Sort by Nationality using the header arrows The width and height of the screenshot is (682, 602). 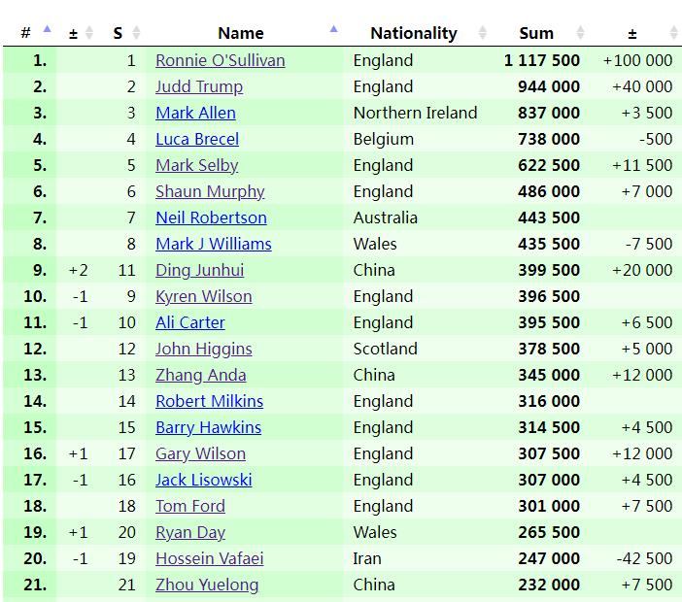pos(483,33)
